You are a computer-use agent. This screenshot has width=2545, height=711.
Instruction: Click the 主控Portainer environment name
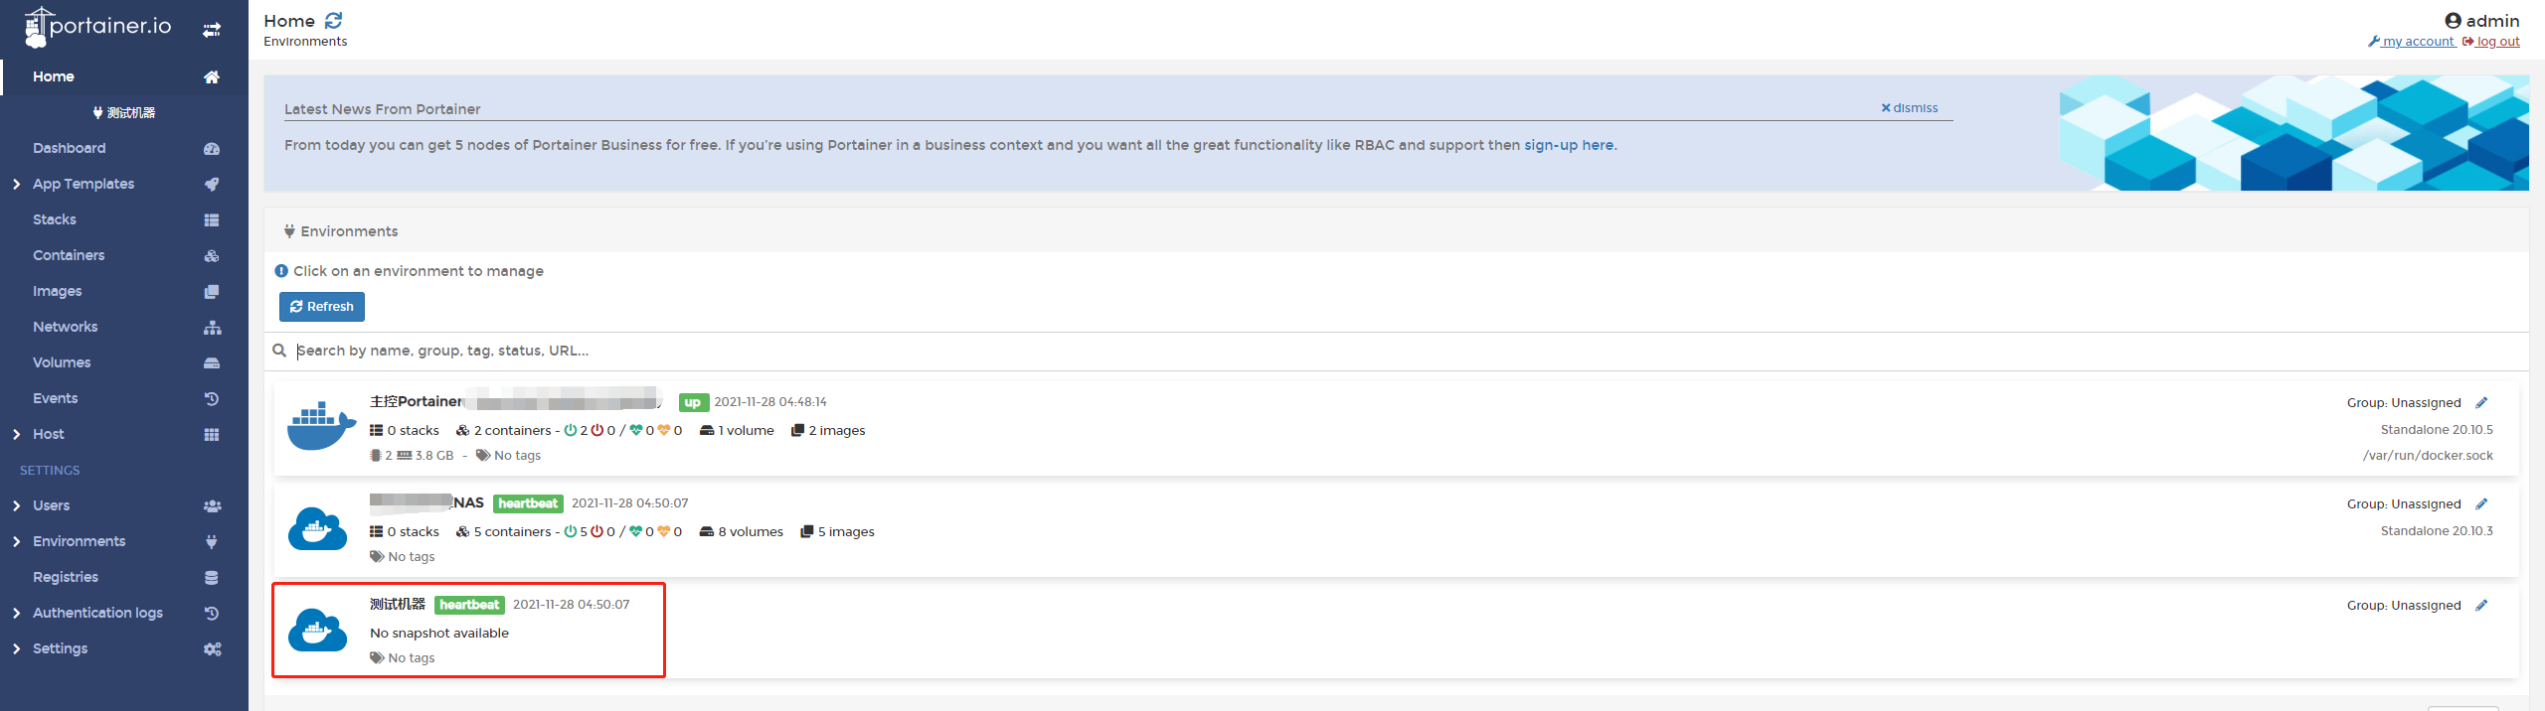[417, 401]
